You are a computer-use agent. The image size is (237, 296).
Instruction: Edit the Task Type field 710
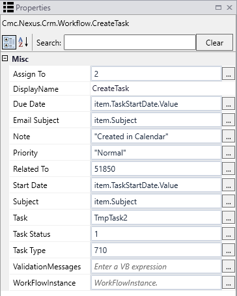tap(156, 250)
